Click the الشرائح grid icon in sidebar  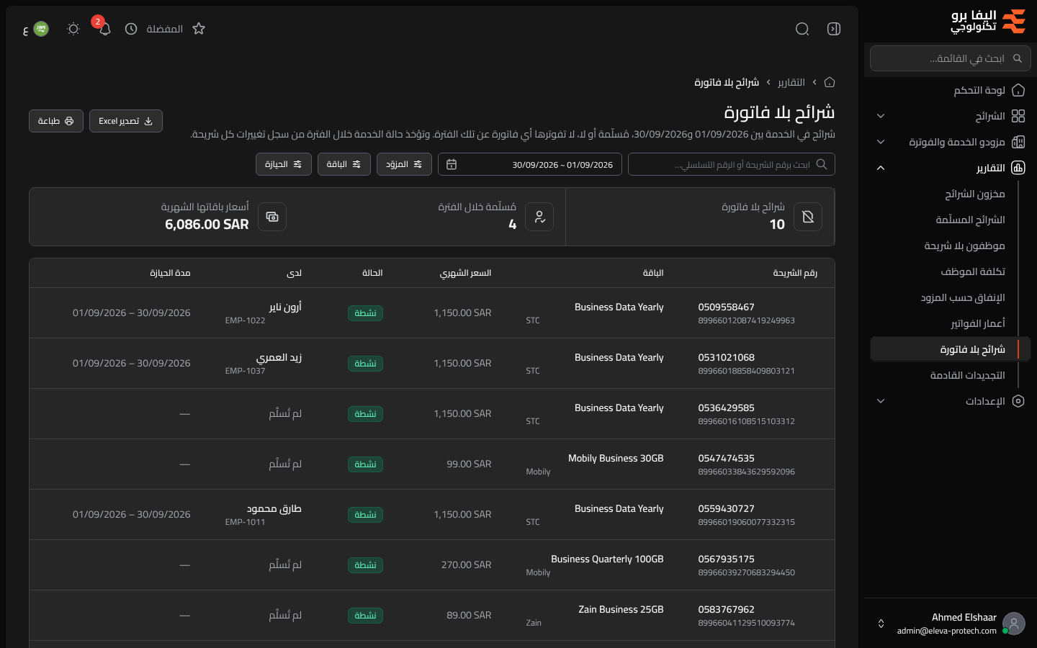click(x=1018, y=116)
